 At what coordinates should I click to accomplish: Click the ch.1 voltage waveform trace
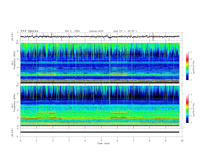(100, 37)
